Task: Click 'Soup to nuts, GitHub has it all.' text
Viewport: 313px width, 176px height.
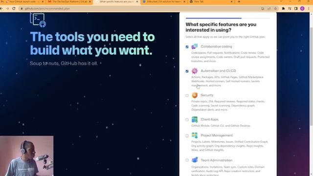Action: click(64, 63)
